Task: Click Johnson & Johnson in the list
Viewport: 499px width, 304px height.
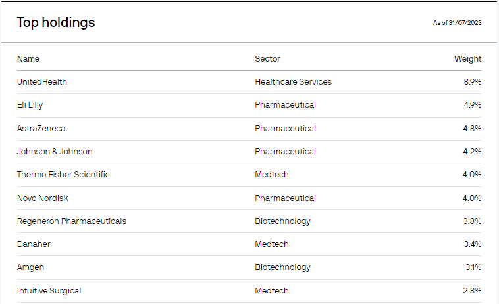Action: pyautogui.click(x=55, y=152)
